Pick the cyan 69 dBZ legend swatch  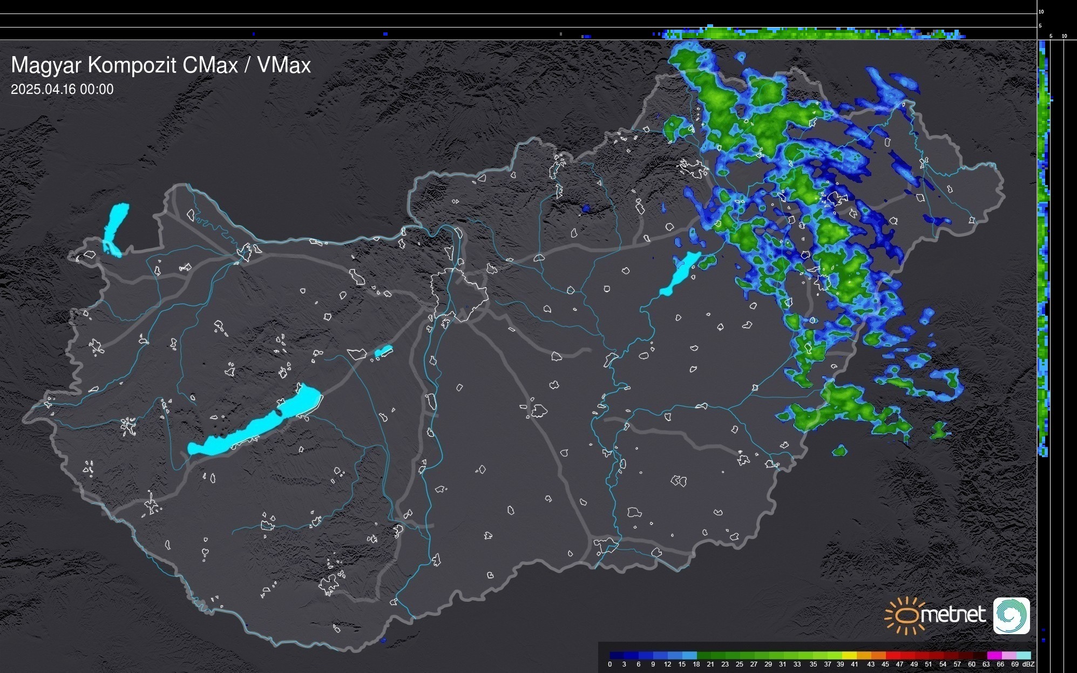(x=1023, y=656)
